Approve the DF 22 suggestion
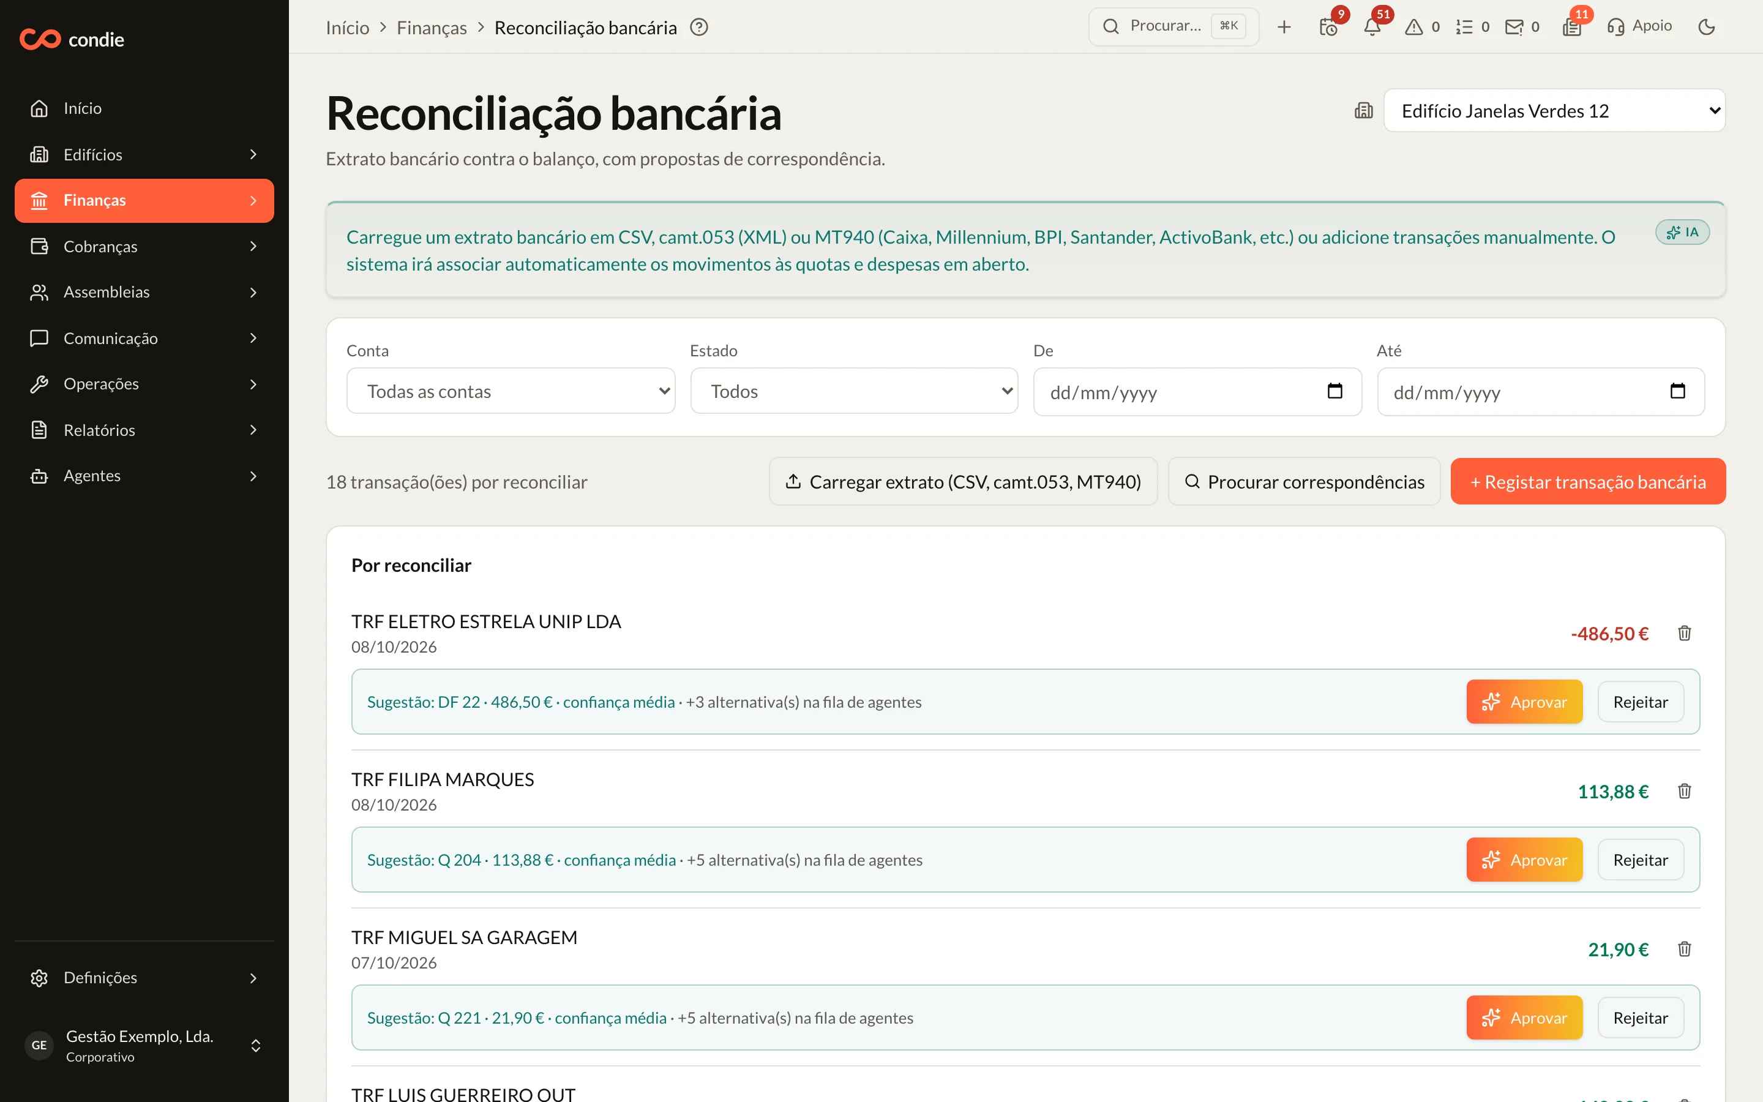The image size is (1763, 1102). click(x=1524, y=702)
